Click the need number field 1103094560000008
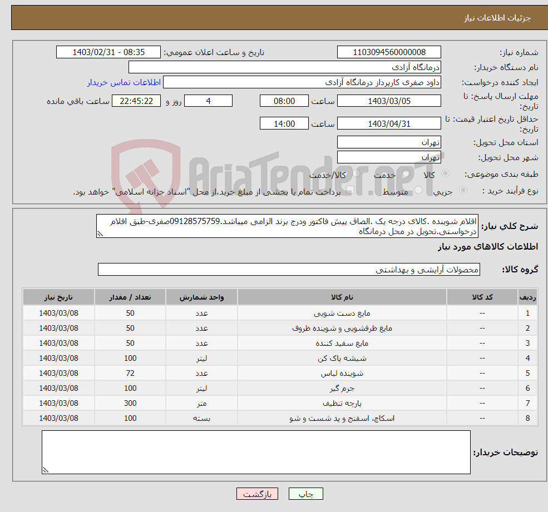Viewport: 548px width, 512px height. click(x=389, y=52)
